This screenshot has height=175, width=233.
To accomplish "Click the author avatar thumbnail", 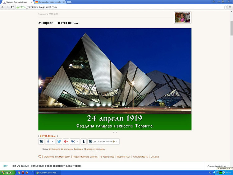I will tap(182, 17).
